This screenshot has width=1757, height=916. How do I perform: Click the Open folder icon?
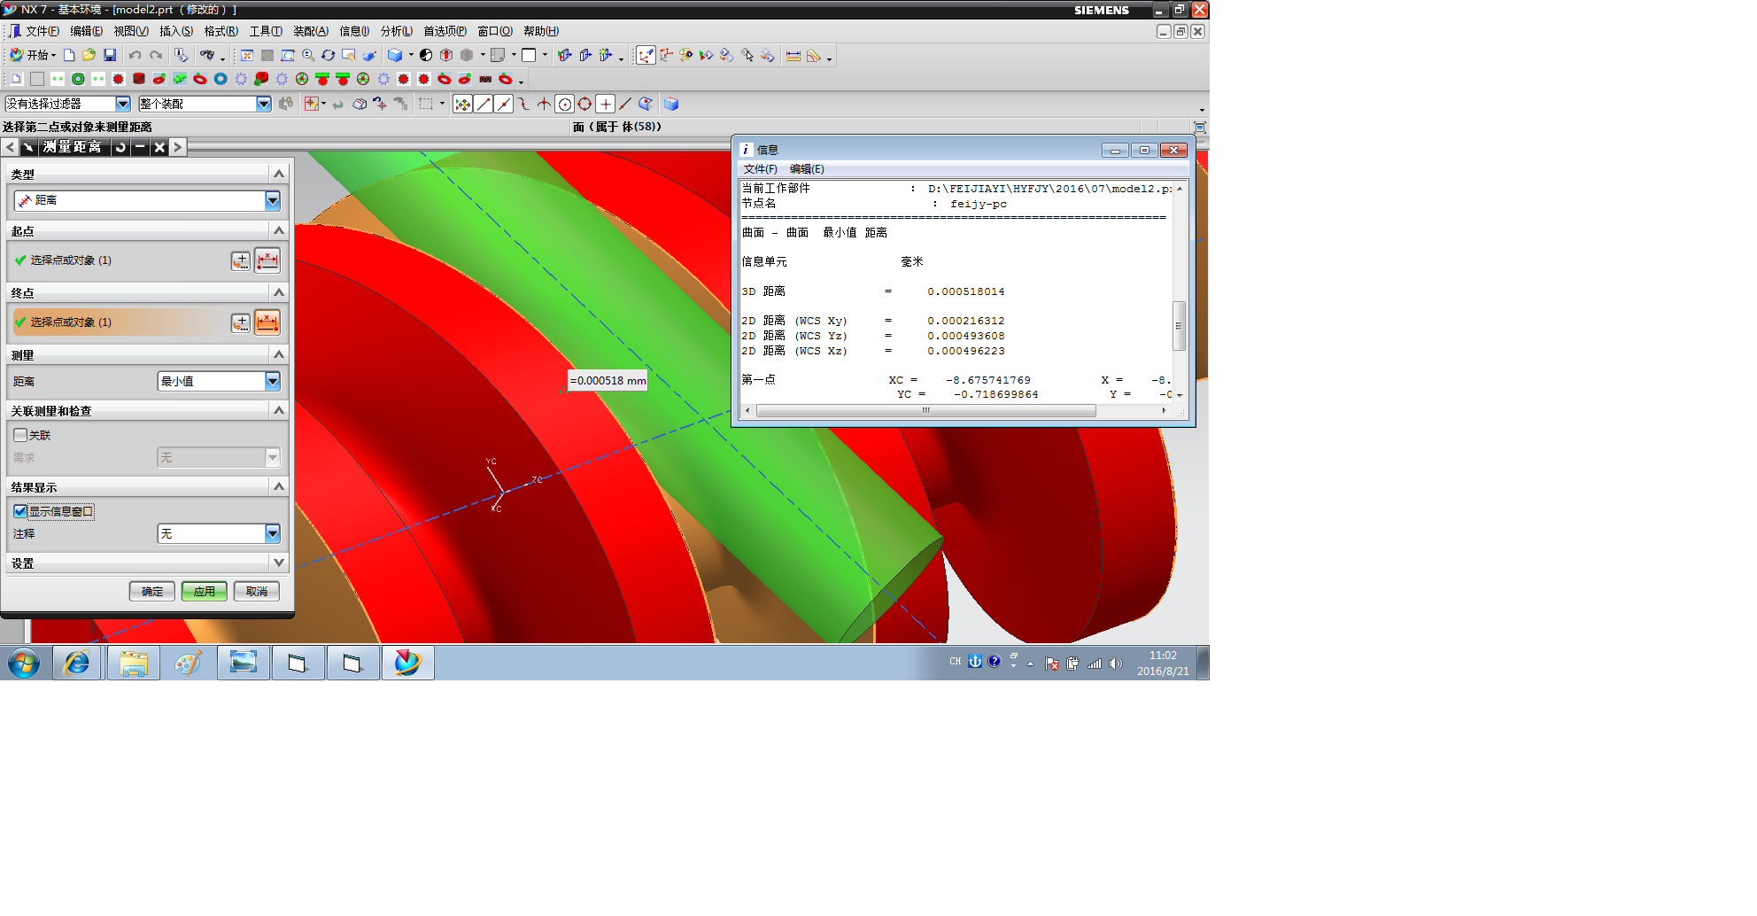(x=89, y=55)
